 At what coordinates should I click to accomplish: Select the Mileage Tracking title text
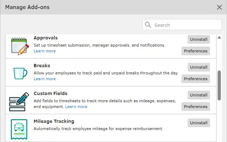coord(54,121)
